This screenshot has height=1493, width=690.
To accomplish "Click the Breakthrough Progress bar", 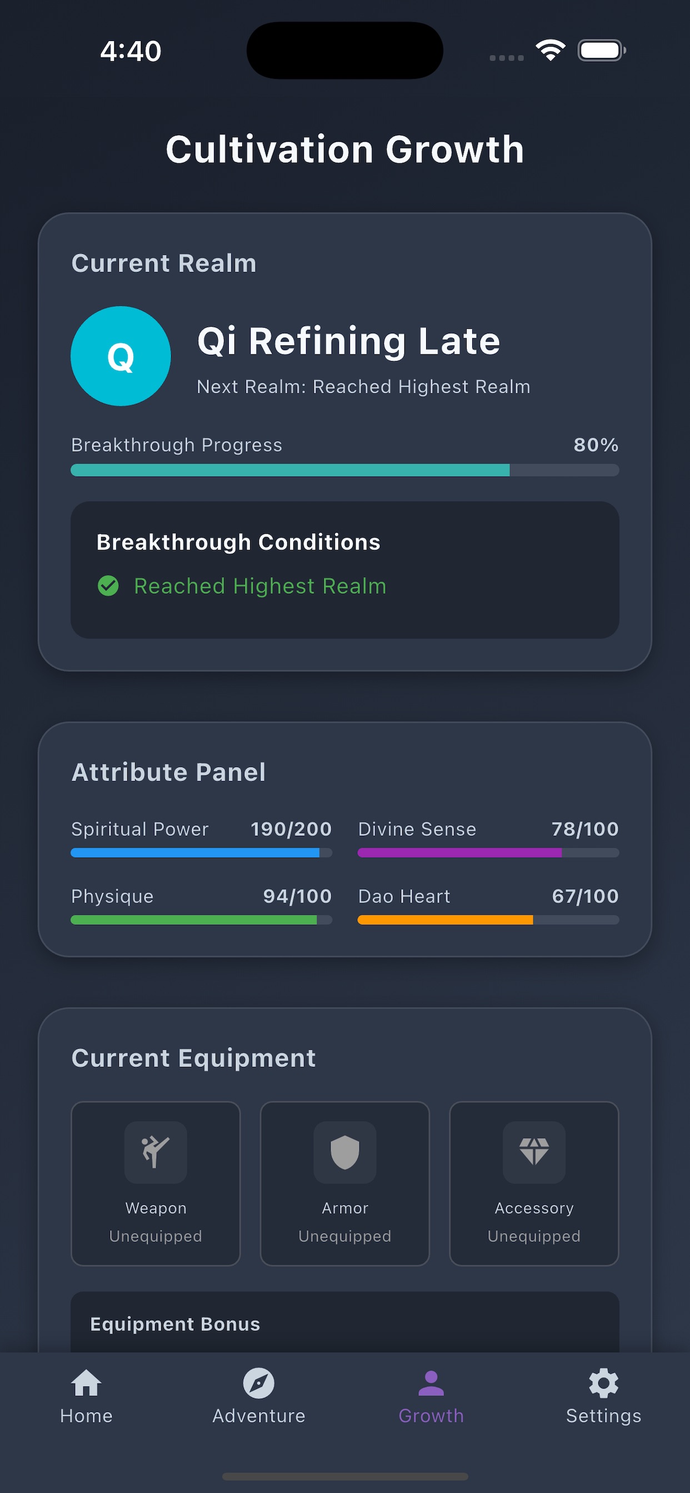I will coord(344,470).
